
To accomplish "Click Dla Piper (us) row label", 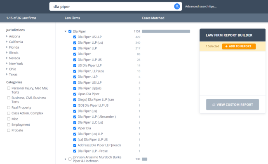I will (87, 111).
